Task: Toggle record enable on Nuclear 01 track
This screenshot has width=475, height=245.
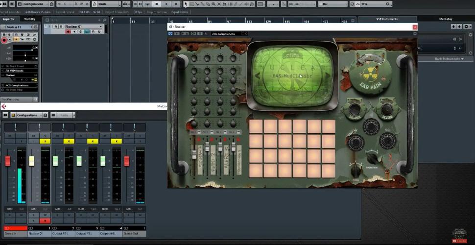Action: (x=68, y=31)
